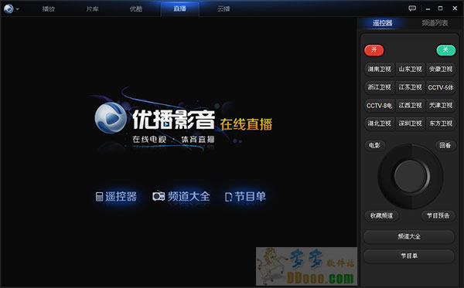464x288 pixels.
Task: Click the 电影 button on the remote
Action: pos(374,145)
